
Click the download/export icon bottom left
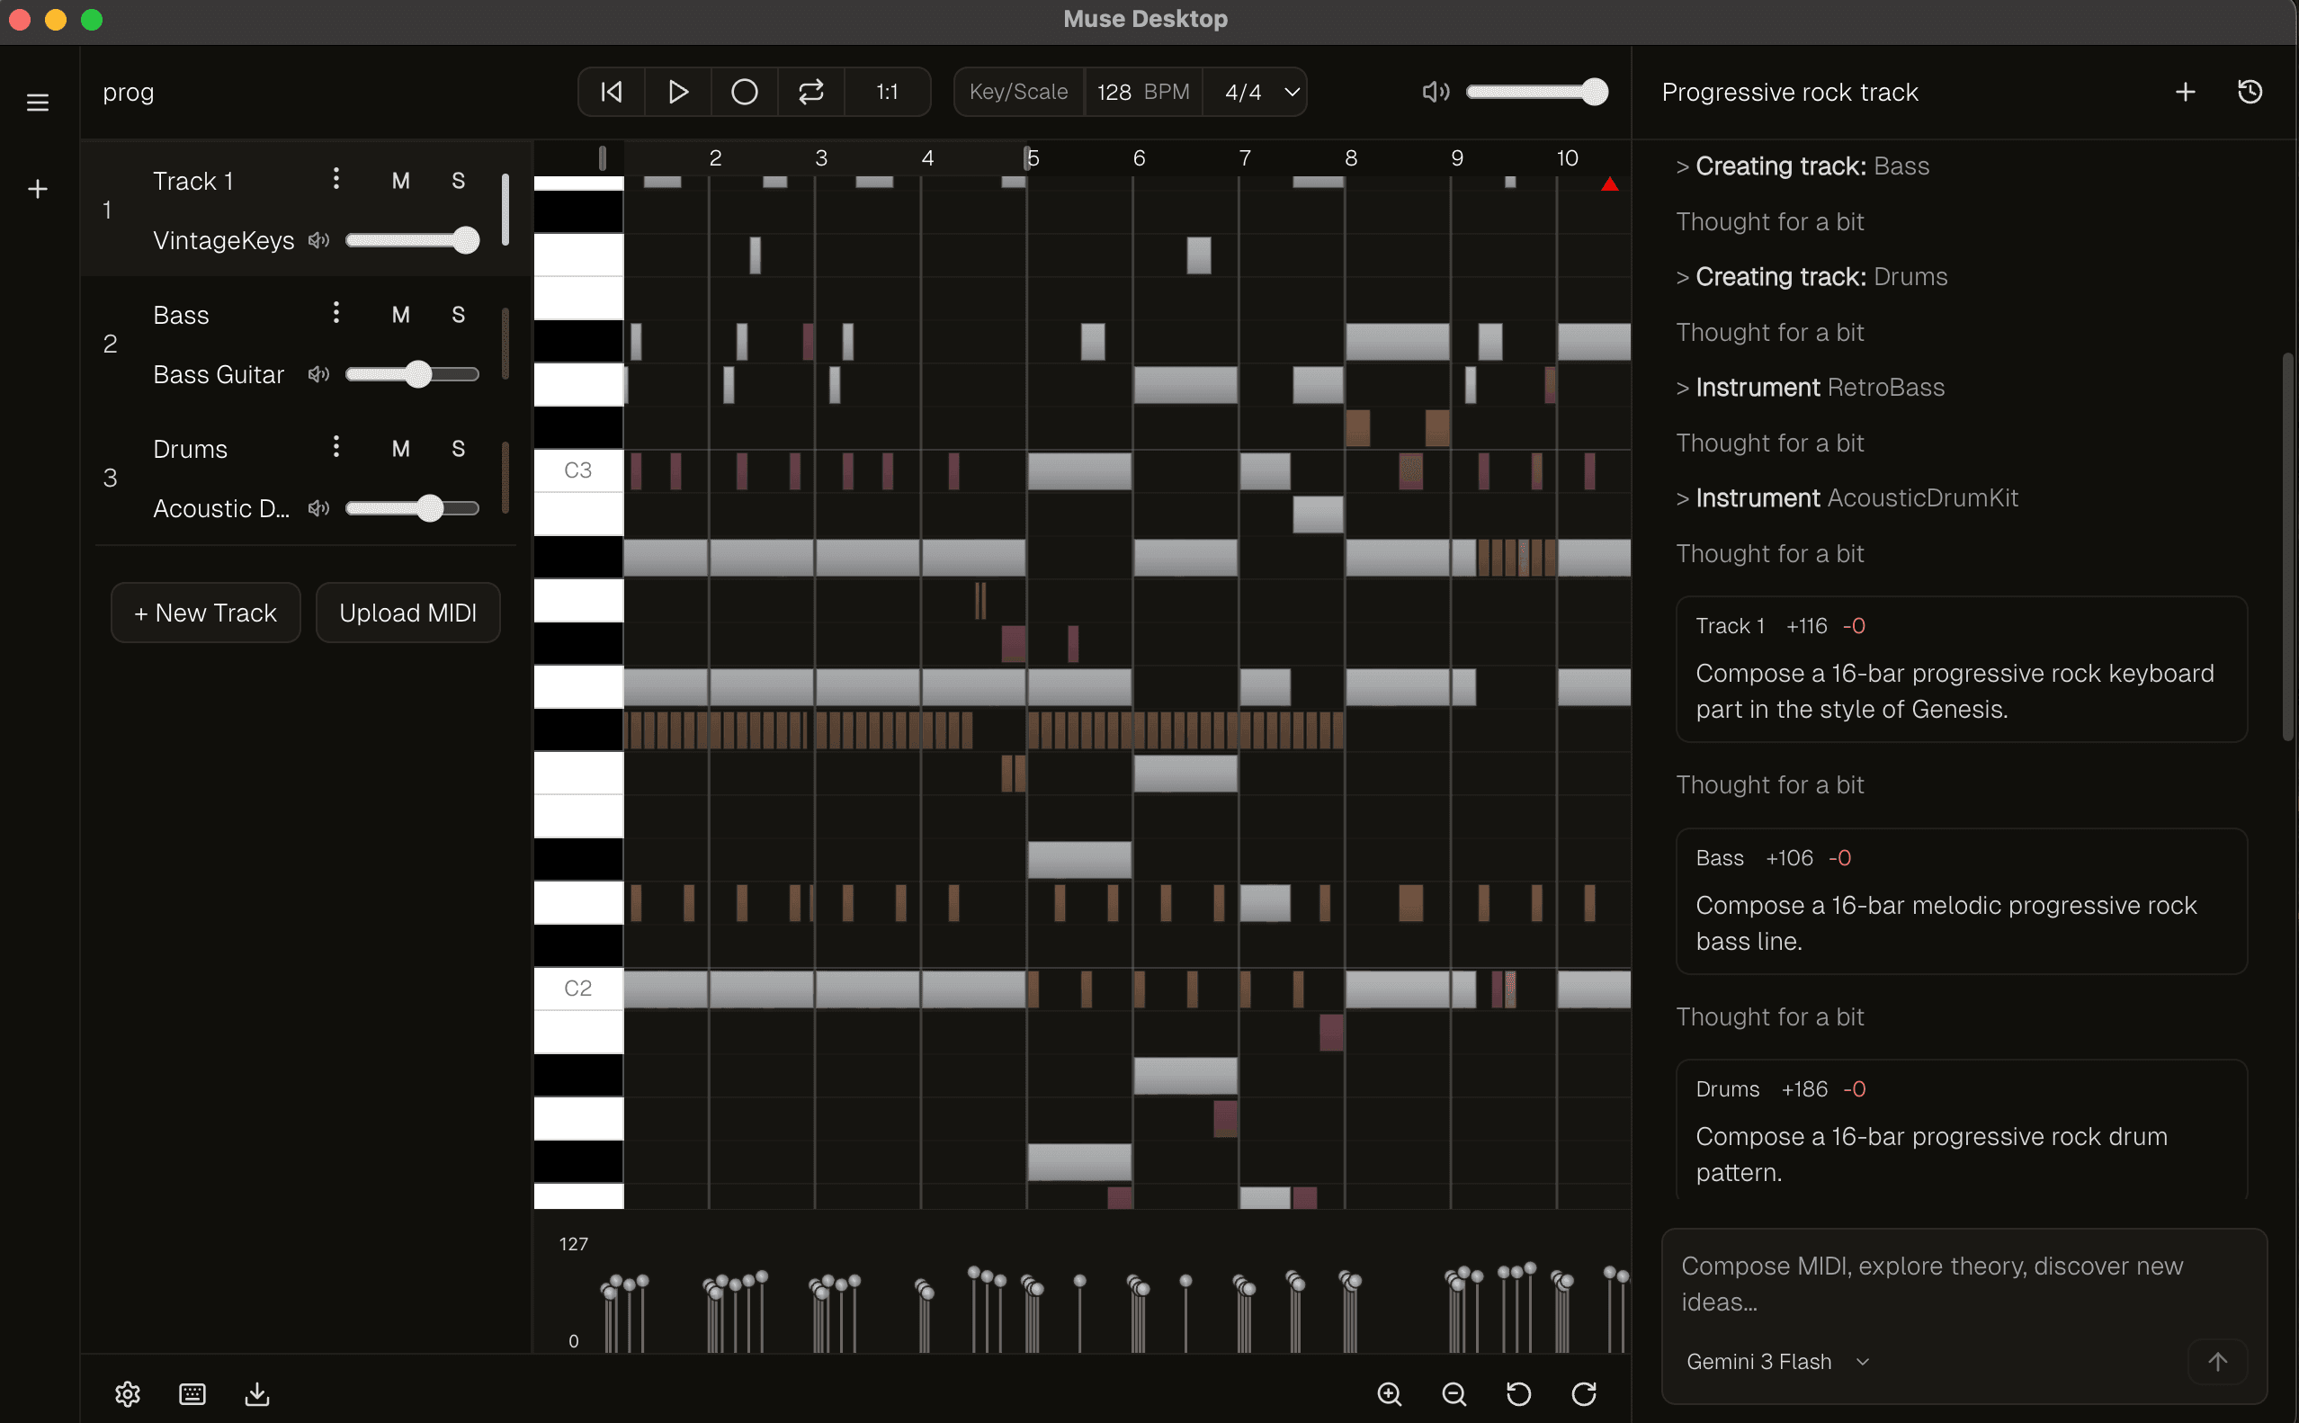tap(256, 1395)
